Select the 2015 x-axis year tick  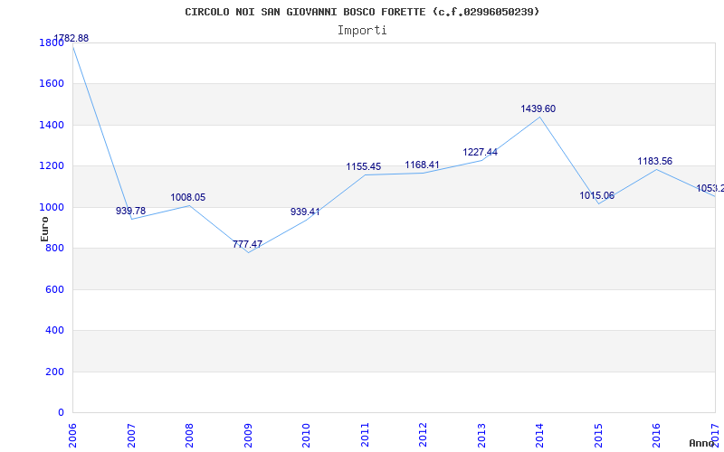598,435
